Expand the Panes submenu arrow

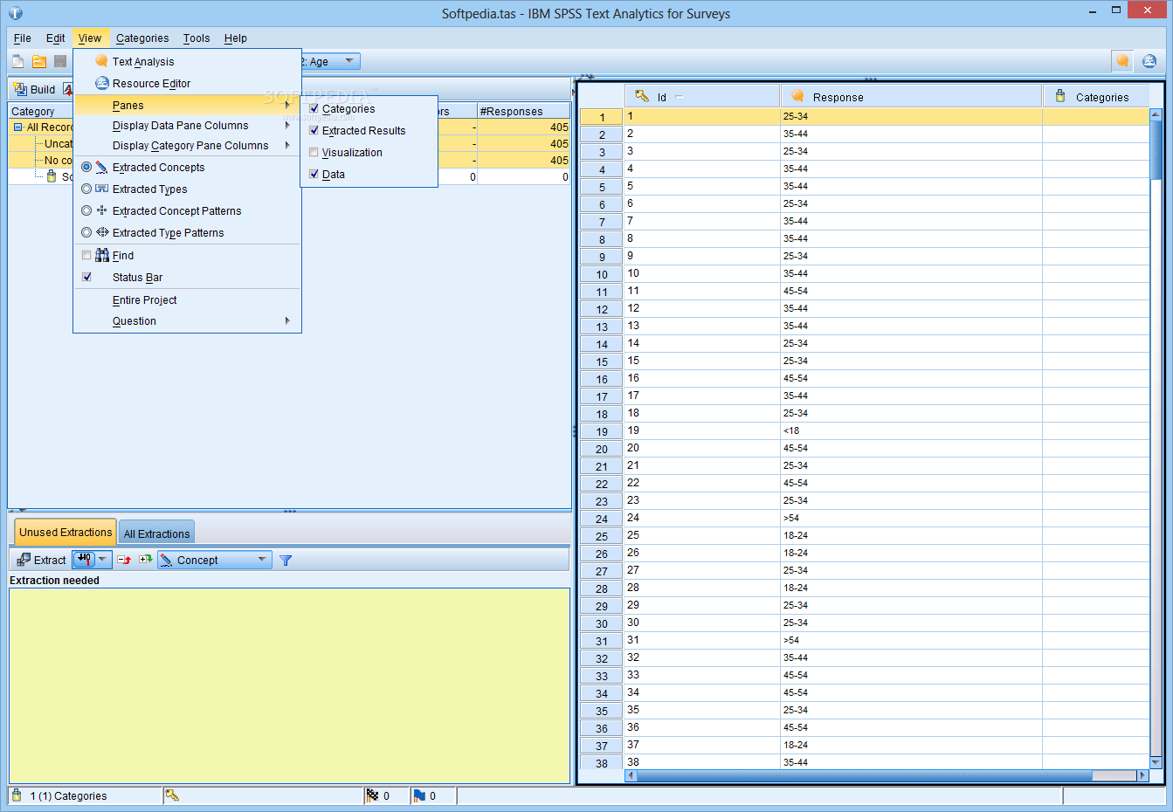pos(286,105)
